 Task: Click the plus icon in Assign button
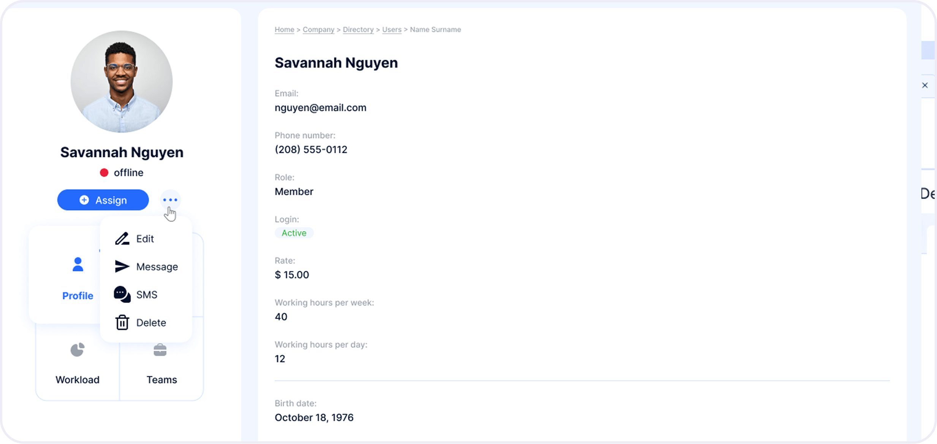[x=84, y=200]
